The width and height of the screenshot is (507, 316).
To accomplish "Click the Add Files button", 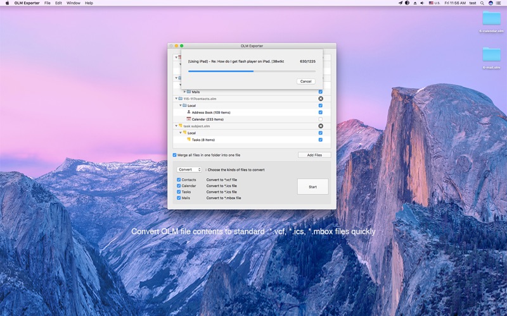I will click(x=314, y=155).
